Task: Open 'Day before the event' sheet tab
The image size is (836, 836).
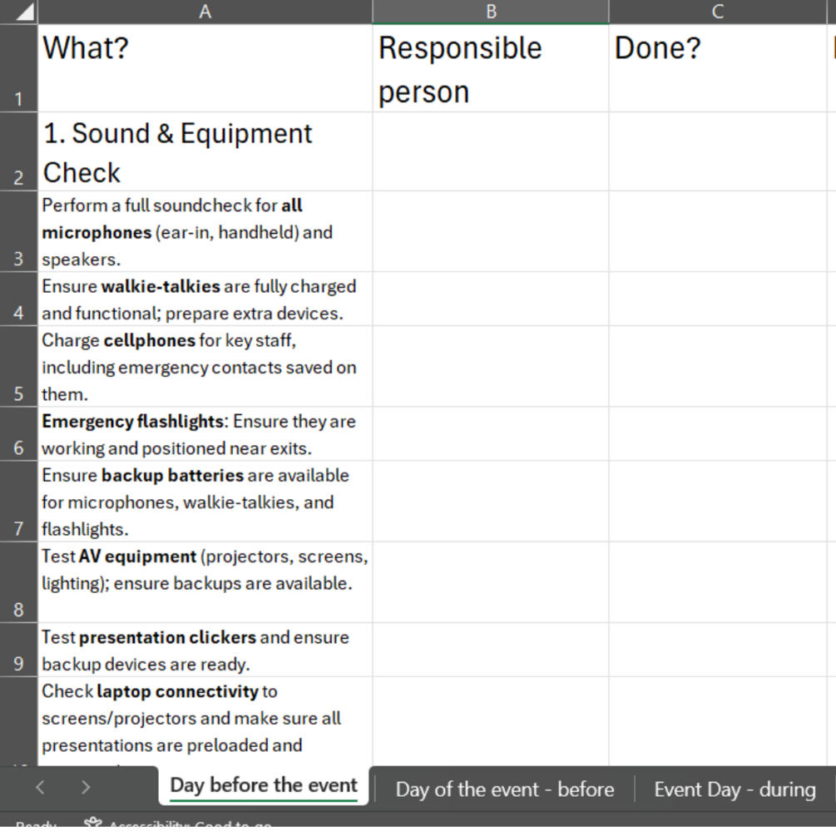Action: pyautogui.click(x=264, y=786)
